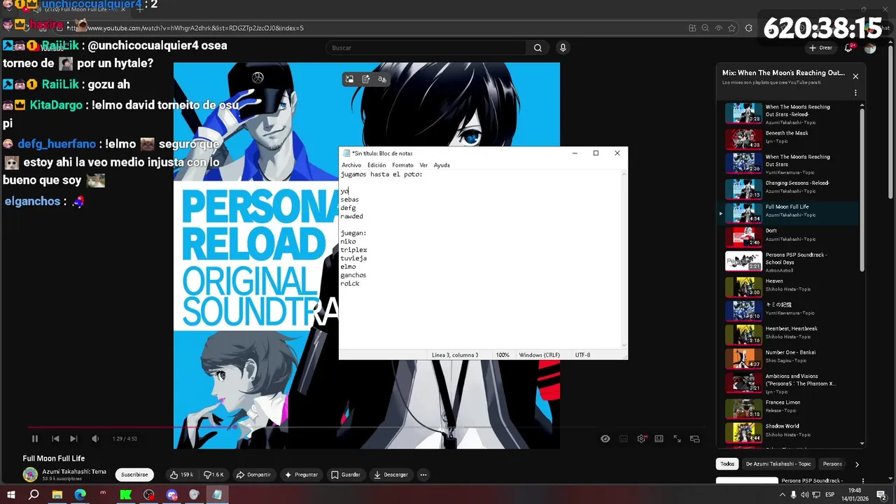Play 'Heartbeat, Heartbreak' from the playlist

790,333
